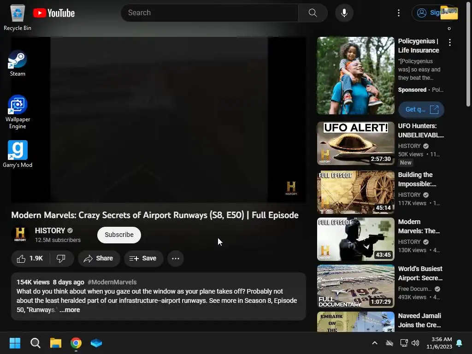Click the 1.9K like count
The width and height of the screenshot is (472, 354).
point(36,259)
